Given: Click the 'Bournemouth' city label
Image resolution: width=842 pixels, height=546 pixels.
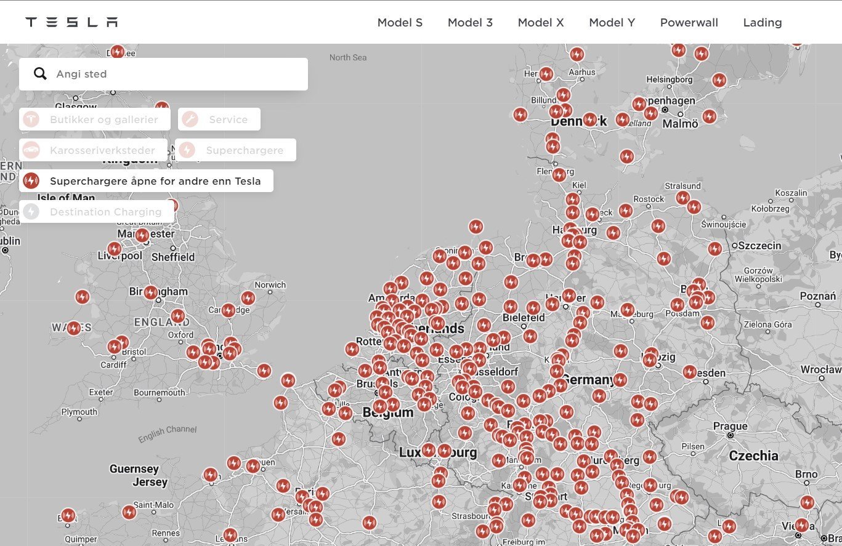Looking at the screenshot, I should pyautogui.click(x=160, y=392).
